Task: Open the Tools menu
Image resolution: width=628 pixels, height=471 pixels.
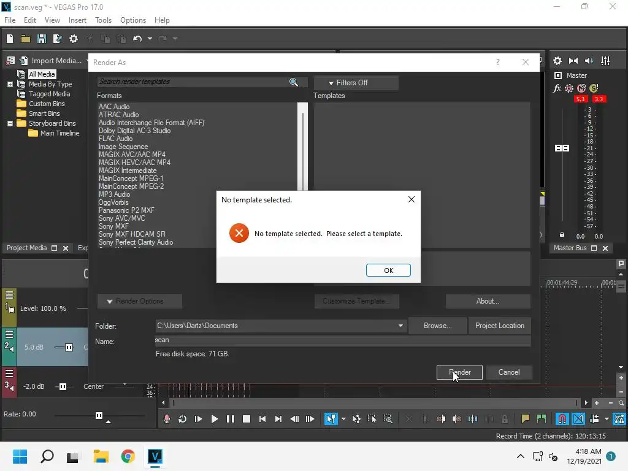Action: (103, 20)
